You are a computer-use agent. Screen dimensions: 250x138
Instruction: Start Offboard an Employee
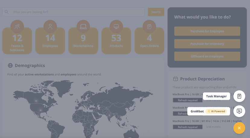207,56
